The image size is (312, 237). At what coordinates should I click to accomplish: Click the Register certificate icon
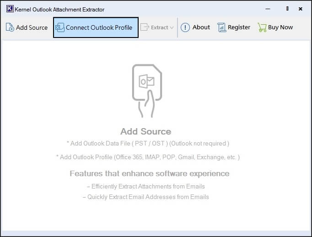point(221,27)
